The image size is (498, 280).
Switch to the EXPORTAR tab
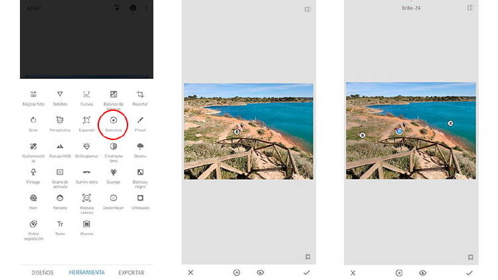coord(131,273)
